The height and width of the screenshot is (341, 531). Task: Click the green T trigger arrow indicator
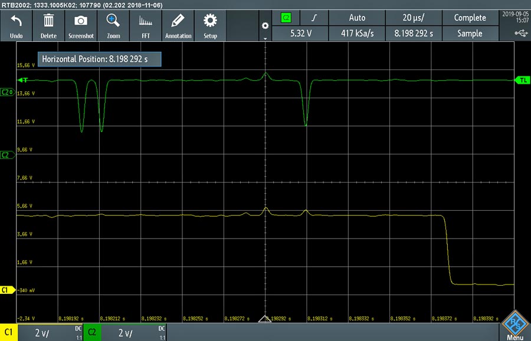tap(22, 80)
